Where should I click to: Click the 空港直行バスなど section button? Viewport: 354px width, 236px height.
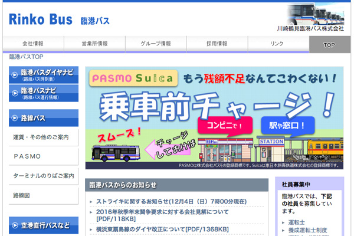tap(44, 225)
